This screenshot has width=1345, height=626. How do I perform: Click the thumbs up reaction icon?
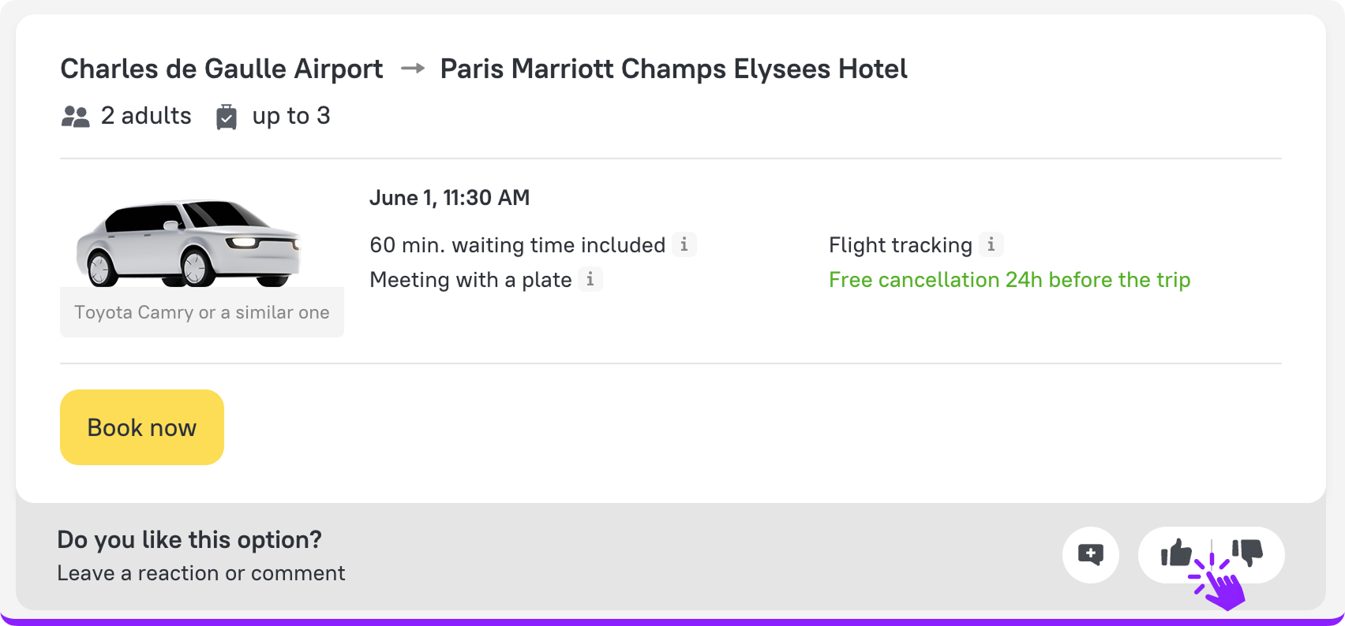tap(1176, 553)
